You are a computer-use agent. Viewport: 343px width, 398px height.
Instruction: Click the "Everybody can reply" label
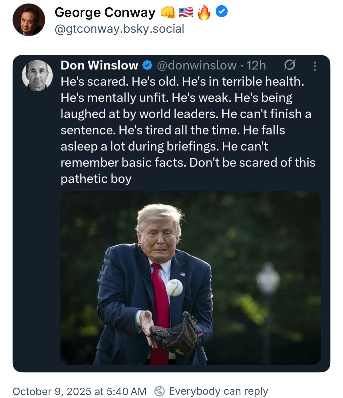pos(218,391)
